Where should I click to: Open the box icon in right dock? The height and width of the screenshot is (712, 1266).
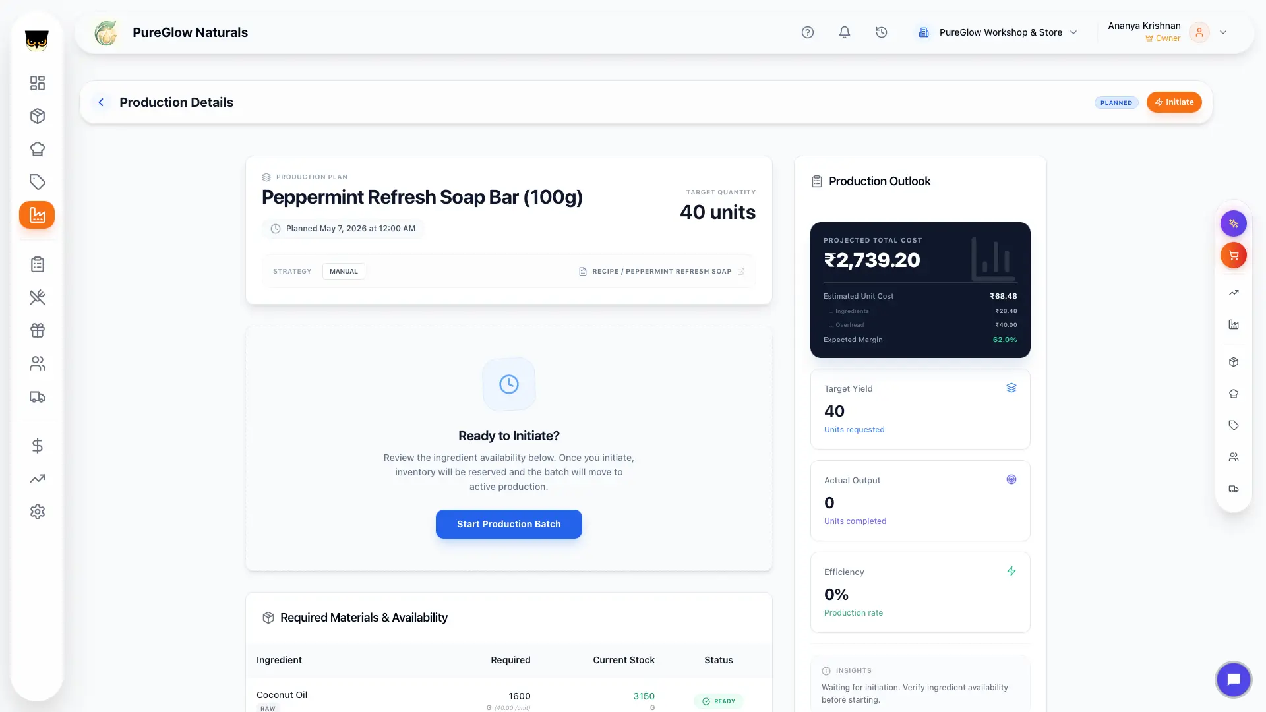point(1234,362)
